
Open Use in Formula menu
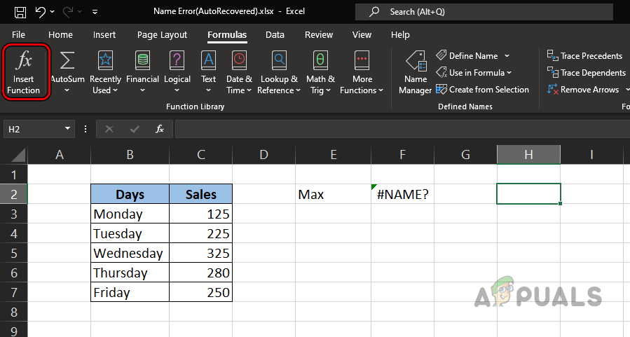474,73
